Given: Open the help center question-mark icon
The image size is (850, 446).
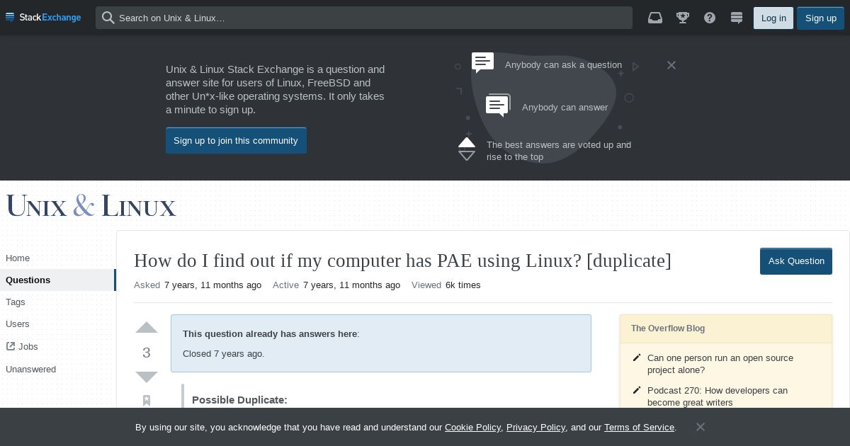Looking at the screenshot, I should coord(710,18).
